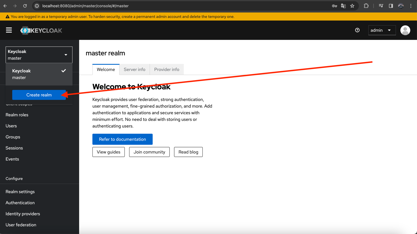Viewport: 417px width, 234px height.
Task: Collapse the Keycloak master realm selector
Action: (x=39, y=55)
